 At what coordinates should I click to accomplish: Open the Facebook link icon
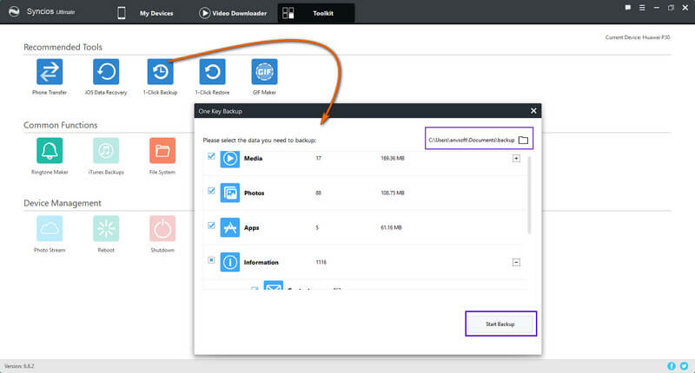tap(672, 366)
